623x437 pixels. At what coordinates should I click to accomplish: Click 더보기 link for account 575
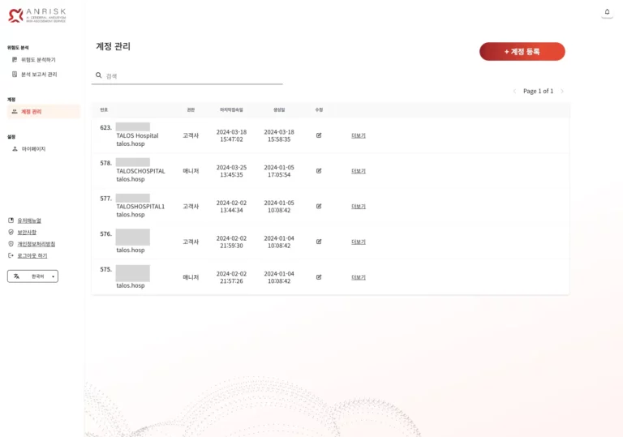[x=359, y=277]
